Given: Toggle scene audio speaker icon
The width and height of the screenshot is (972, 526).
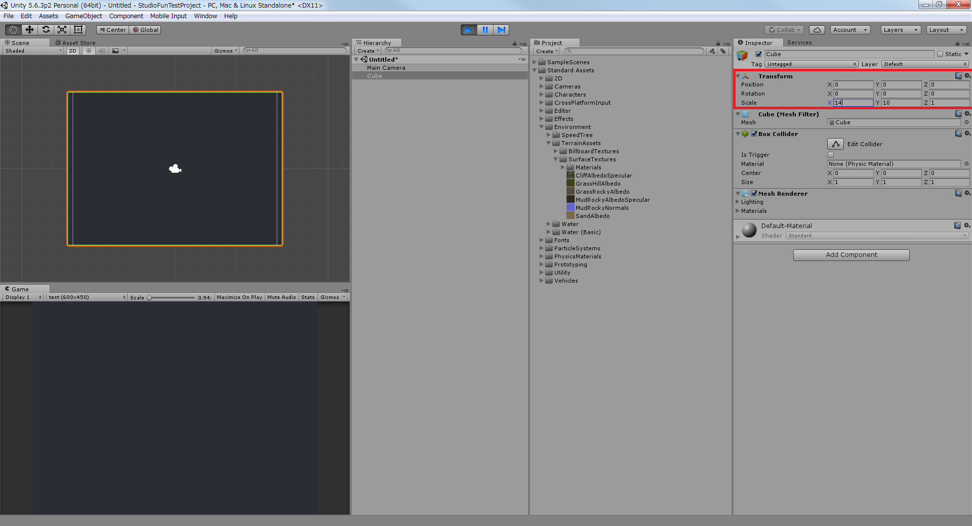Looking at the screenshot, I should 102,51.
